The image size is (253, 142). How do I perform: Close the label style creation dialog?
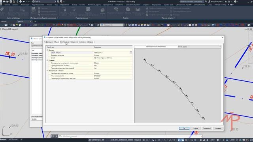click(222, 37)
